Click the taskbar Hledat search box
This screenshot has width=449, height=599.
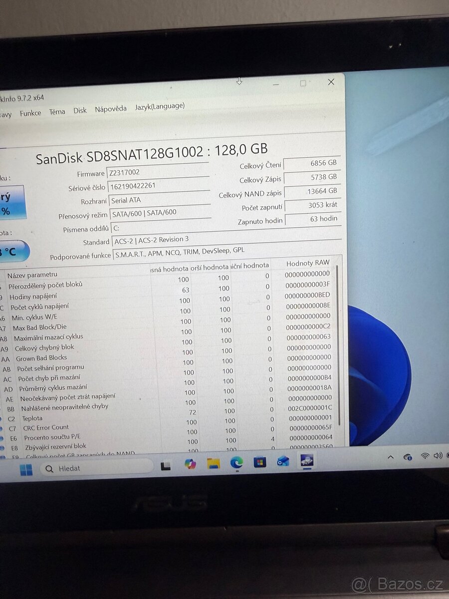click(x=96, y=468)
